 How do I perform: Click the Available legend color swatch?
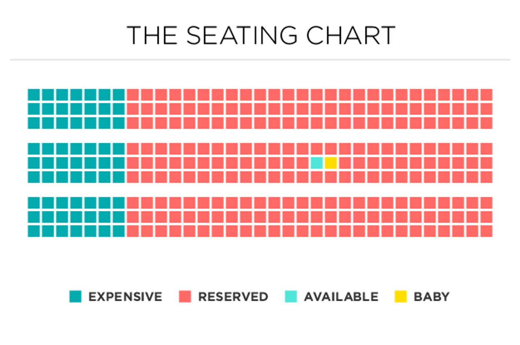(x=291, y=296)
